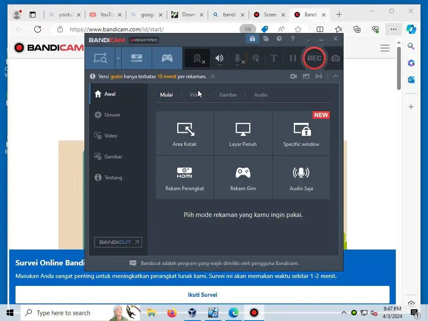
Task: Switch to the top Gambar tab
Action: click(x=228, y=95)
